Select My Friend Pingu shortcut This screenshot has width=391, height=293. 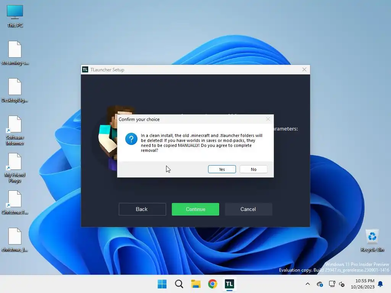pyautogui.click(x=15, y=168)
